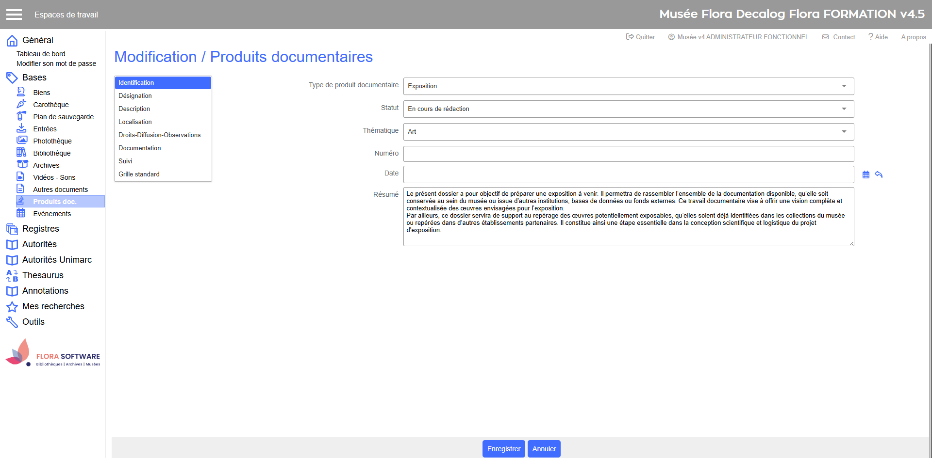Click the Enregistrer button

(x=503, y=449)
